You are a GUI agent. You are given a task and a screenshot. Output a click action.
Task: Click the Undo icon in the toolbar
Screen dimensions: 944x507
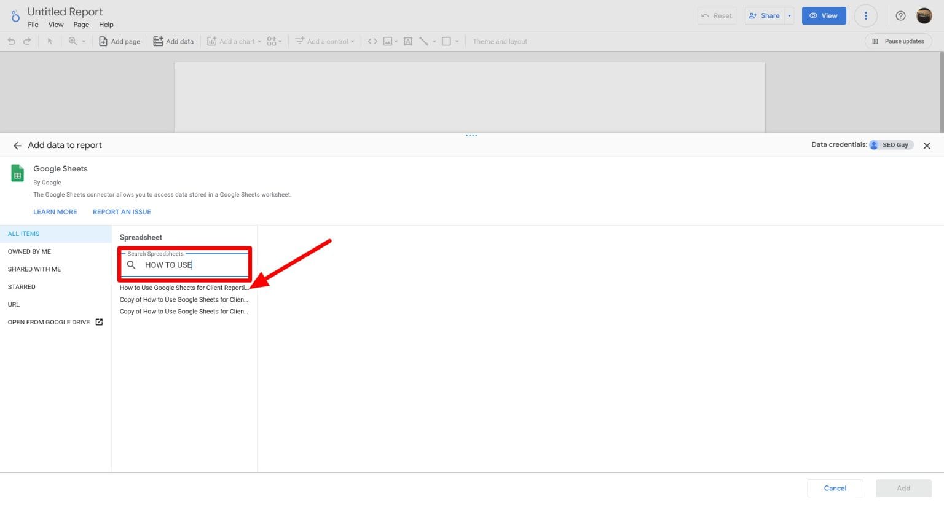coord(11,41)
